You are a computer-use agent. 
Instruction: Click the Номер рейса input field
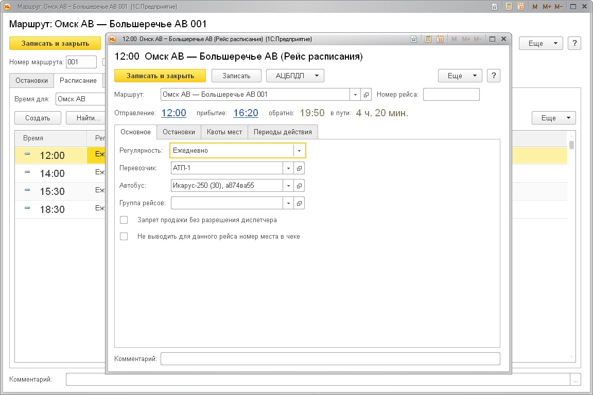point(451,95)
